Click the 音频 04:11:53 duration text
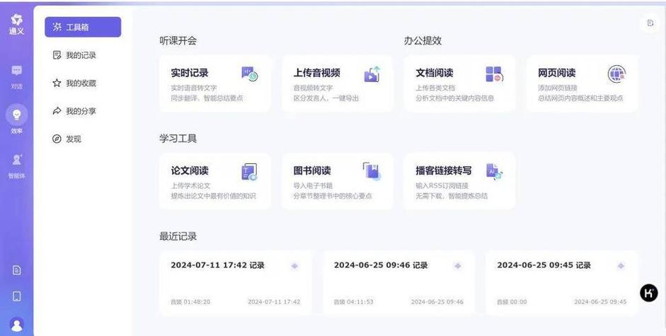This screenshot has height=336, width=666. pyautogui.click(x=353, y=302)
